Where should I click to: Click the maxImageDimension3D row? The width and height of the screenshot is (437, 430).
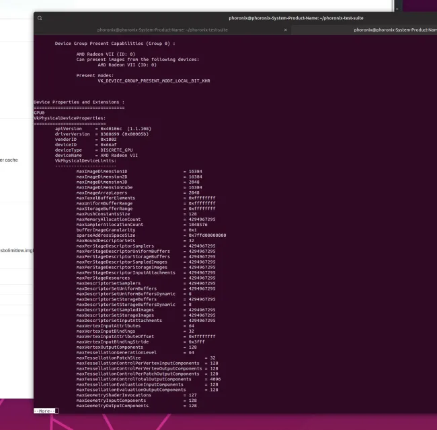(138, 182)
